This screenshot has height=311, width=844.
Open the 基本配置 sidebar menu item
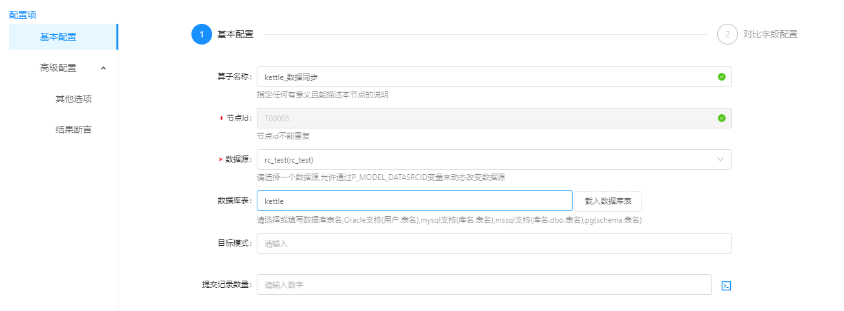(58, 37)
